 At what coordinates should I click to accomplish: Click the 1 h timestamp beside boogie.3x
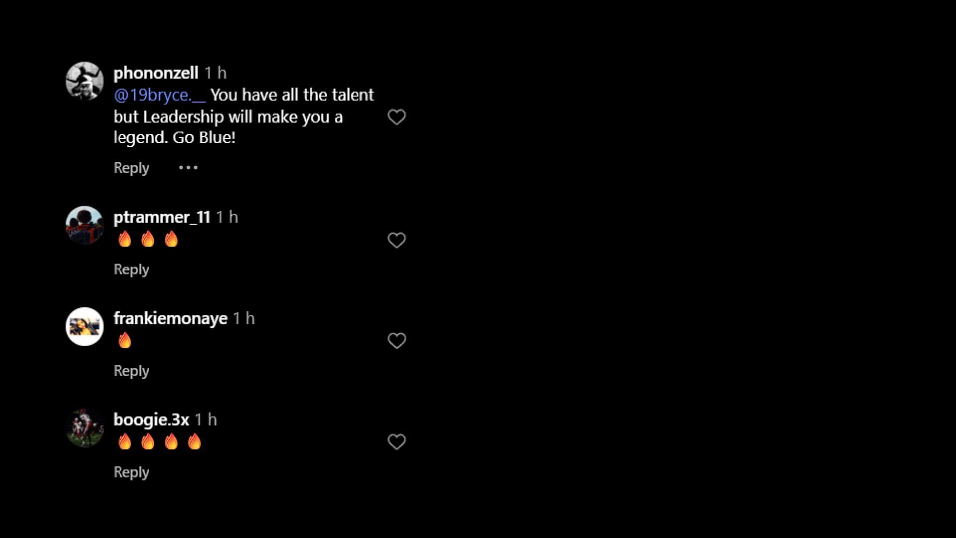coord(206,420)
